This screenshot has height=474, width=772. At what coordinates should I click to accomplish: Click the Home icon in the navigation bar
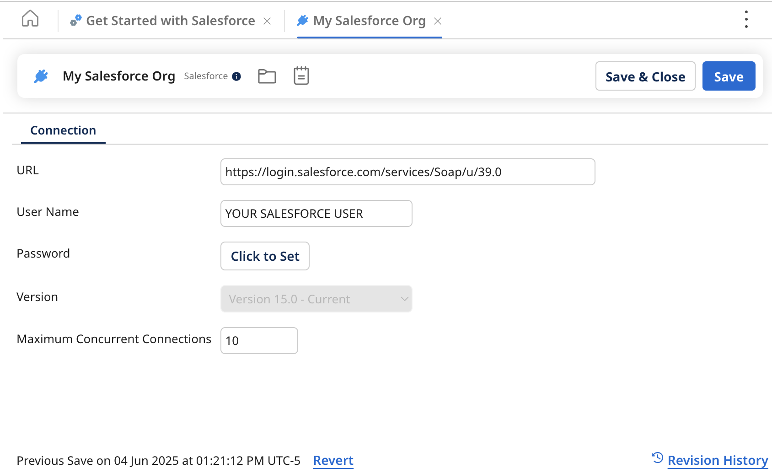29,19
